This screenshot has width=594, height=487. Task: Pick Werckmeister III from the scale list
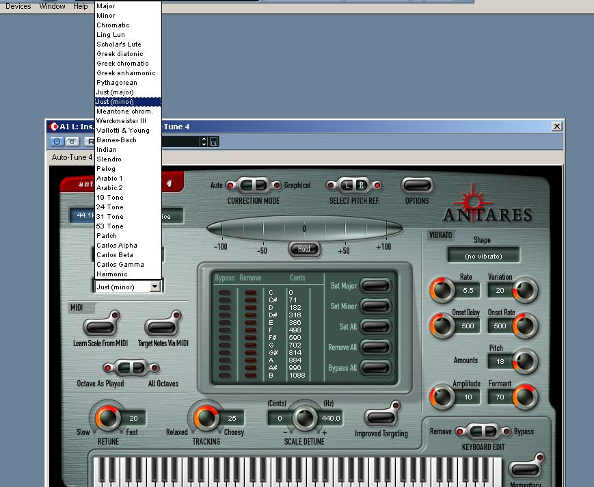tap(128, 121)
